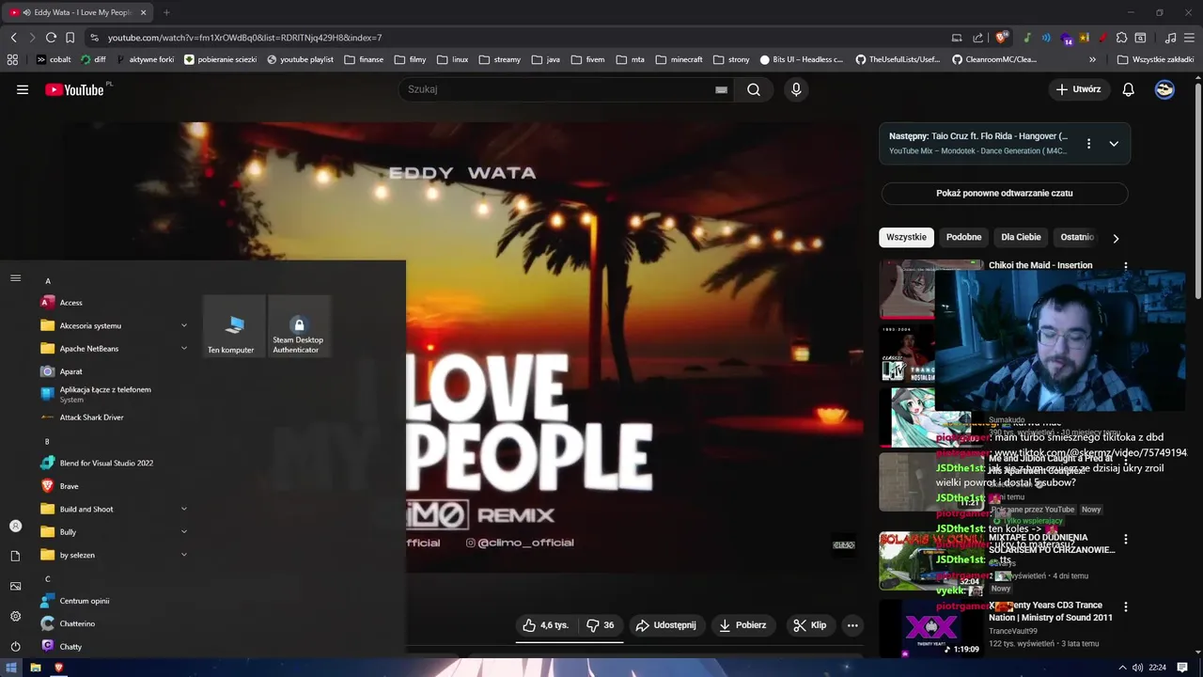
Task: Open options for Chikoi the Maid video
Action: [x=1126, y=266]
